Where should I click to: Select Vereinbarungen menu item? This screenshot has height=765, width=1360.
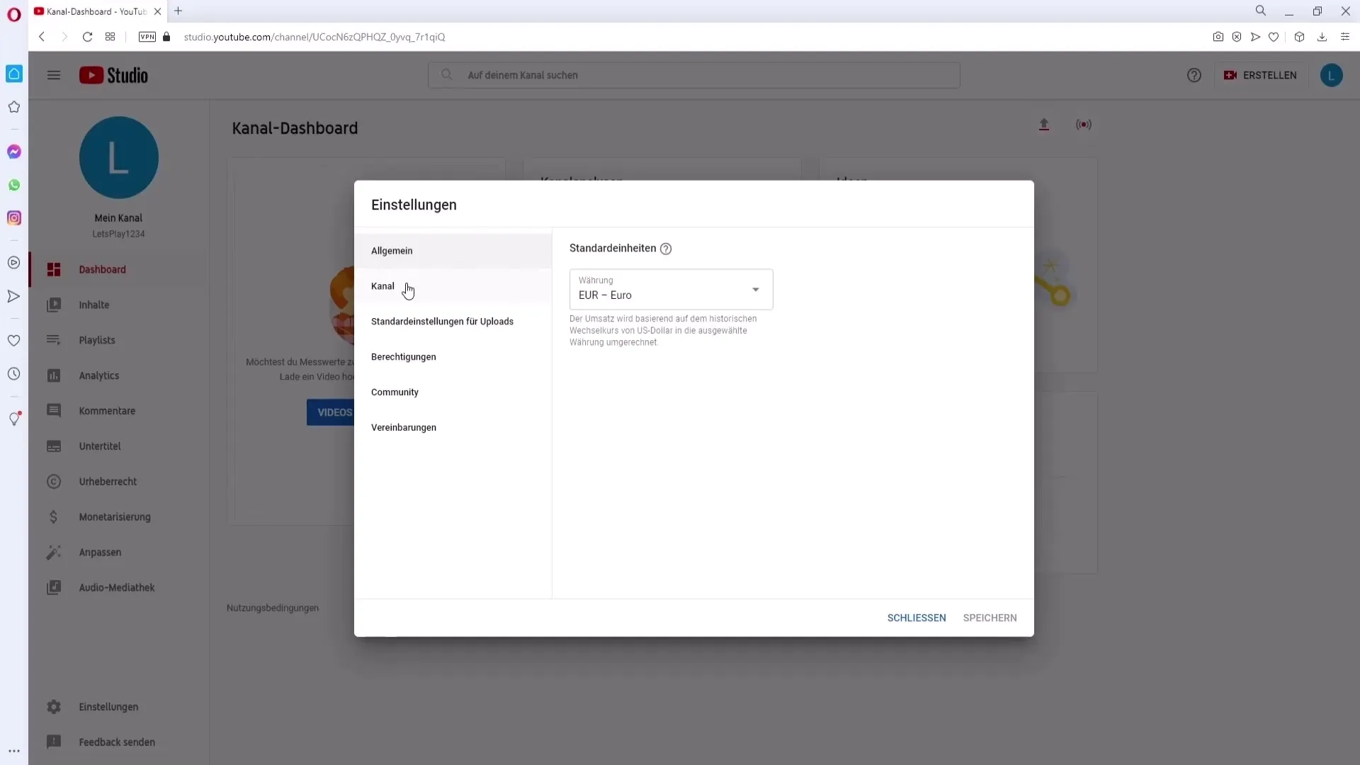404,428
